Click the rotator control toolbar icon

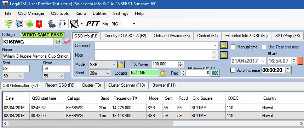(x=52, y=24)
